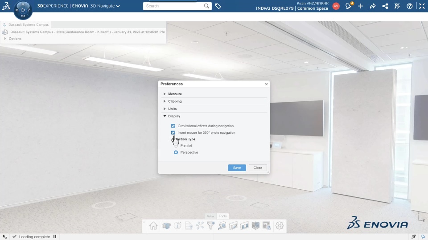The height and width of the screenshot is (240, 428).
Task: Click the selection arrow icon in the status bar
Action: click(x=4, y=237)
